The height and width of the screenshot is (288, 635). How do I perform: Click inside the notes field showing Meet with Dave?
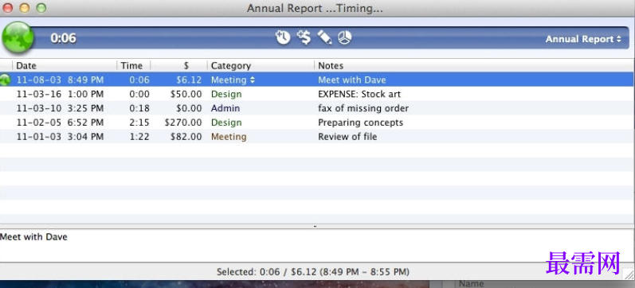pyautogui.click(x=317, y=246)
